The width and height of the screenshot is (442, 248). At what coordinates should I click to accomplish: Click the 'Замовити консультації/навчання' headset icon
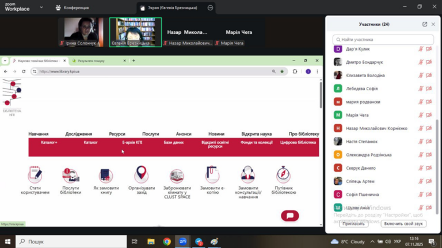(248, 175)
